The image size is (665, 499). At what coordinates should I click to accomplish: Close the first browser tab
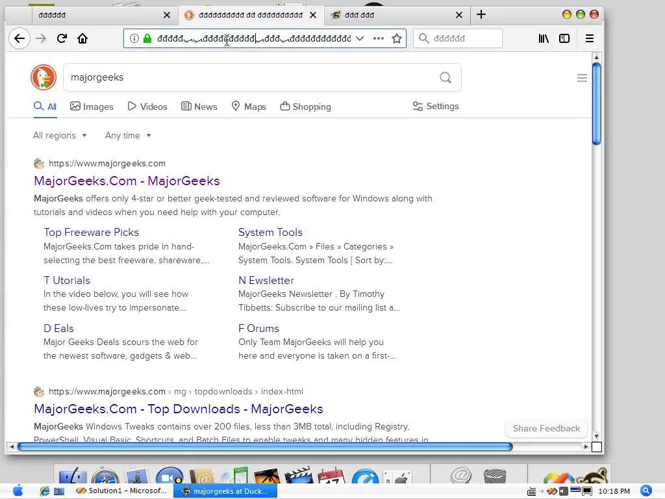[167, 15]
